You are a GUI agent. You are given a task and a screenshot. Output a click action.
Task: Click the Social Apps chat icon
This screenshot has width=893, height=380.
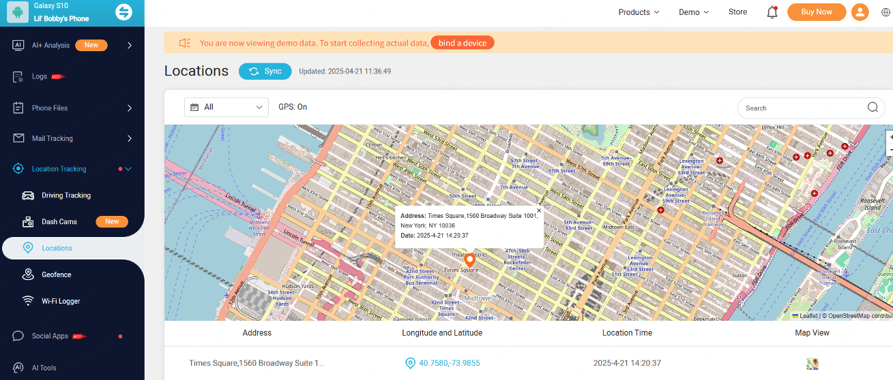tap(18, 336)
